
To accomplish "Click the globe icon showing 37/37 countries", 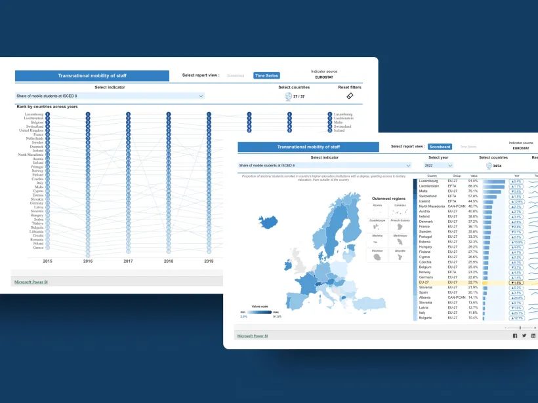I will click(x=288, y=96).
